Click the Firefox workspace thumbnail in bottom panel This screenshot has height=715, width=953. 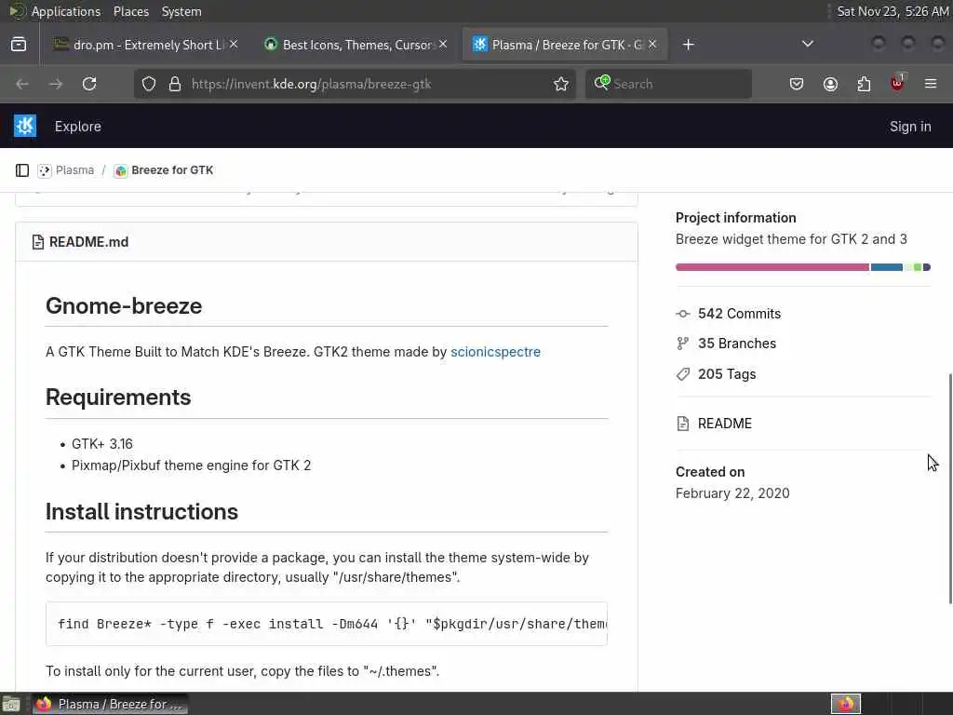[x=846, y=704]
